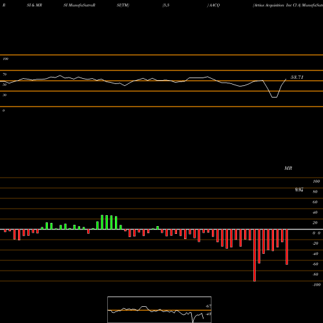The width and height of the screenshot is (323, 323).
Task: Click the -80 label on MR axis
Action: click(315, 275)
